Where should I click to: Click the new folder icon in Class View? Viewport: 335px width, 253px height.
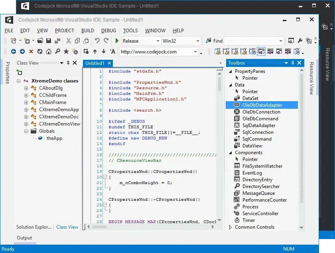19,72
